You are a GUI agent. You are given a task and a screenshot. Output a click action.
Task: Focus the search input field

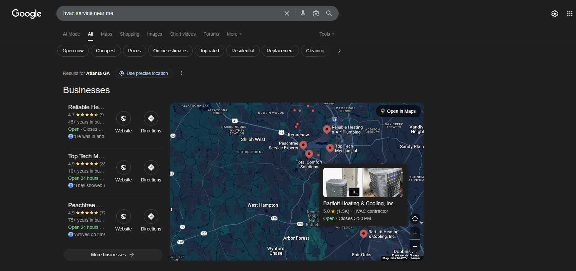pos(170,13)
